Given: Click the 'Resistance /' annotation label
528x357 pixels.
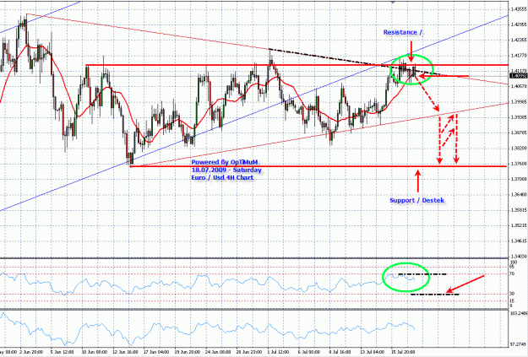Looking at the screenshot, I should coord(403,32).
